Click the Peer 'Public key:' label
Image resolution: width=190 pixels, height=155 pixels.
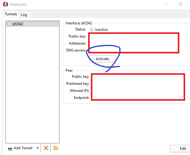coord(81,77)
